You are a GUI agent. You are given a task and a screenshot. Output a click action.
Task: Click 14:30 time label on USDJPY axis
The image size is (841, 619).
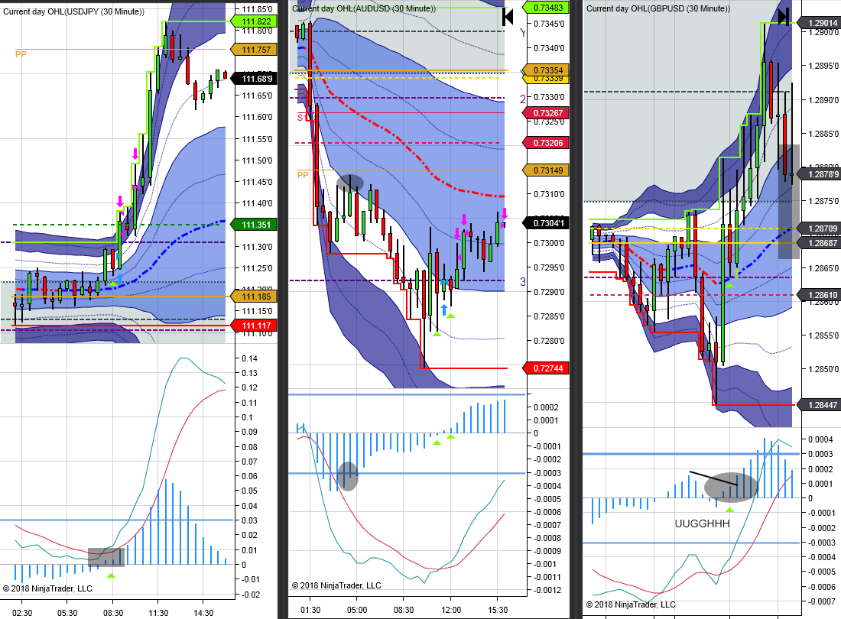point(203,613)
